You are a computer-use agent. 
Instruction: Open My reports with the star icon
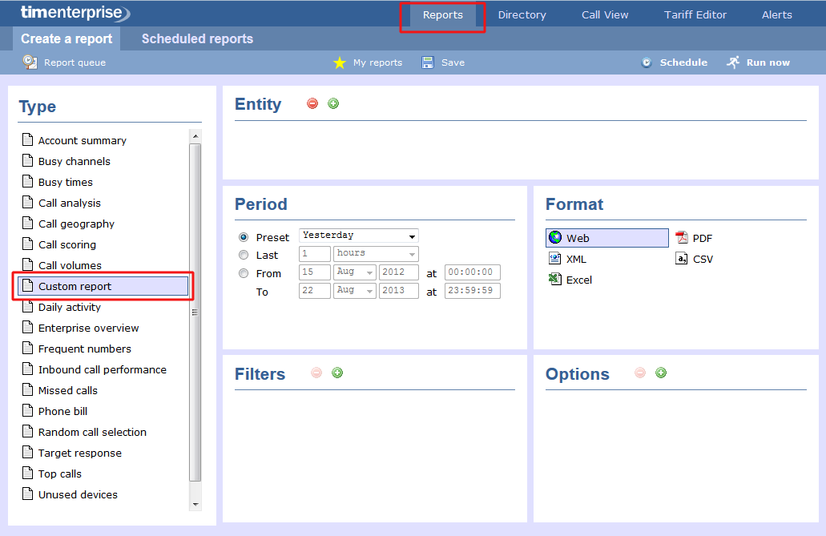click(x=340, y=62)
